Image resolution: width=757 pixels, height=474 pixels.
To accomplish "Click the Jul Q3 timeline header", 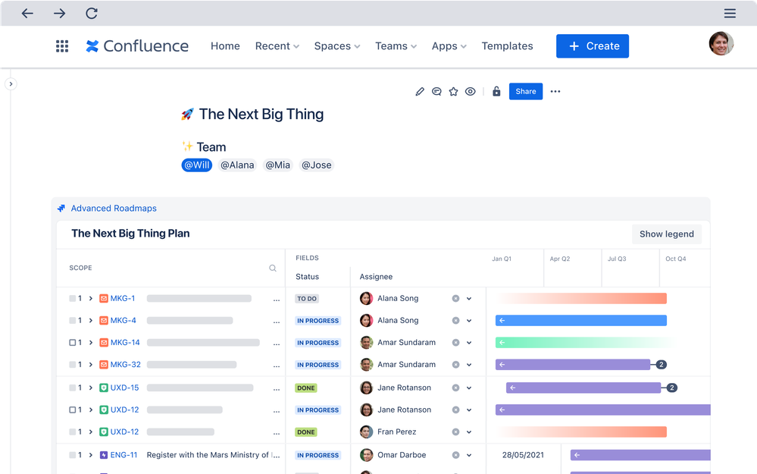I will click(x=617, y=259).
